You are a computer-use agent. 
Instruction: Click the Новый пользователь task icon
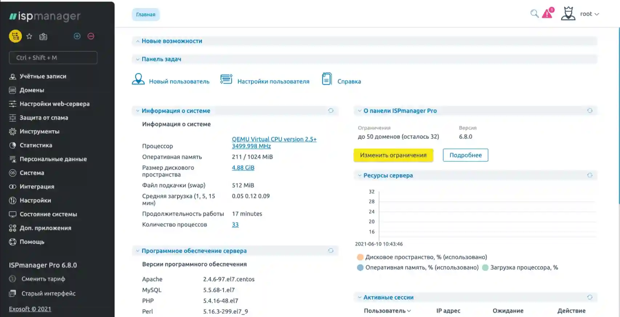pyautogui.click(x=138, y=79)
